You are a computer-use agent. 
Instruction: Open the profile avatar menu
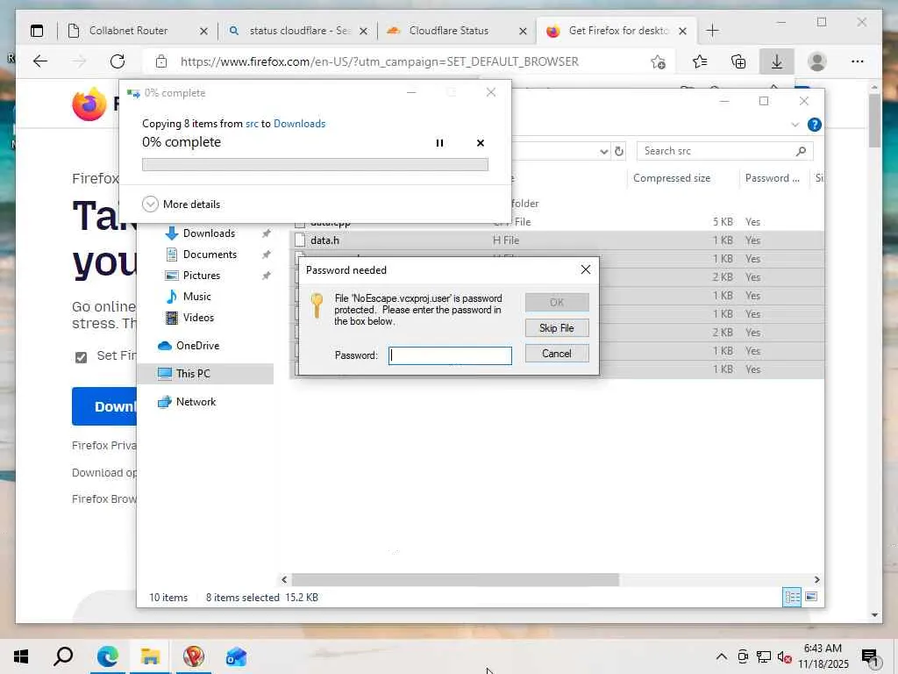(x=817, y=61)
